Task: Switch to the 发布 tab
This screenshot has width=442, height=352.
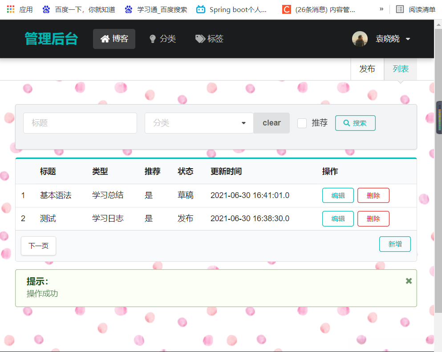Action: [x=367, y=69]
